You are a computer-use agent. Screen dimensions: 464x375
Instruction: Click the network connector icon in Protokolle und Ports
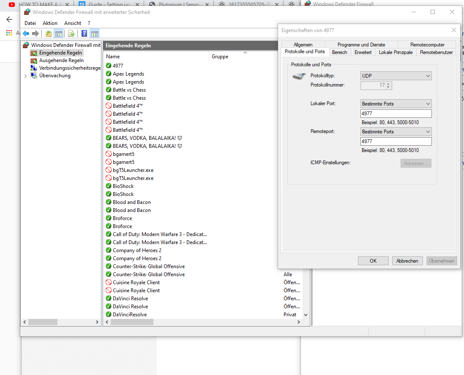click(299, 76)
